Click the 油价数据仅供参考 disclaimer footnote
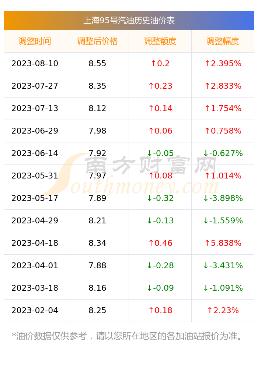The width and height of the screenshot is (258, 368). 127,336
